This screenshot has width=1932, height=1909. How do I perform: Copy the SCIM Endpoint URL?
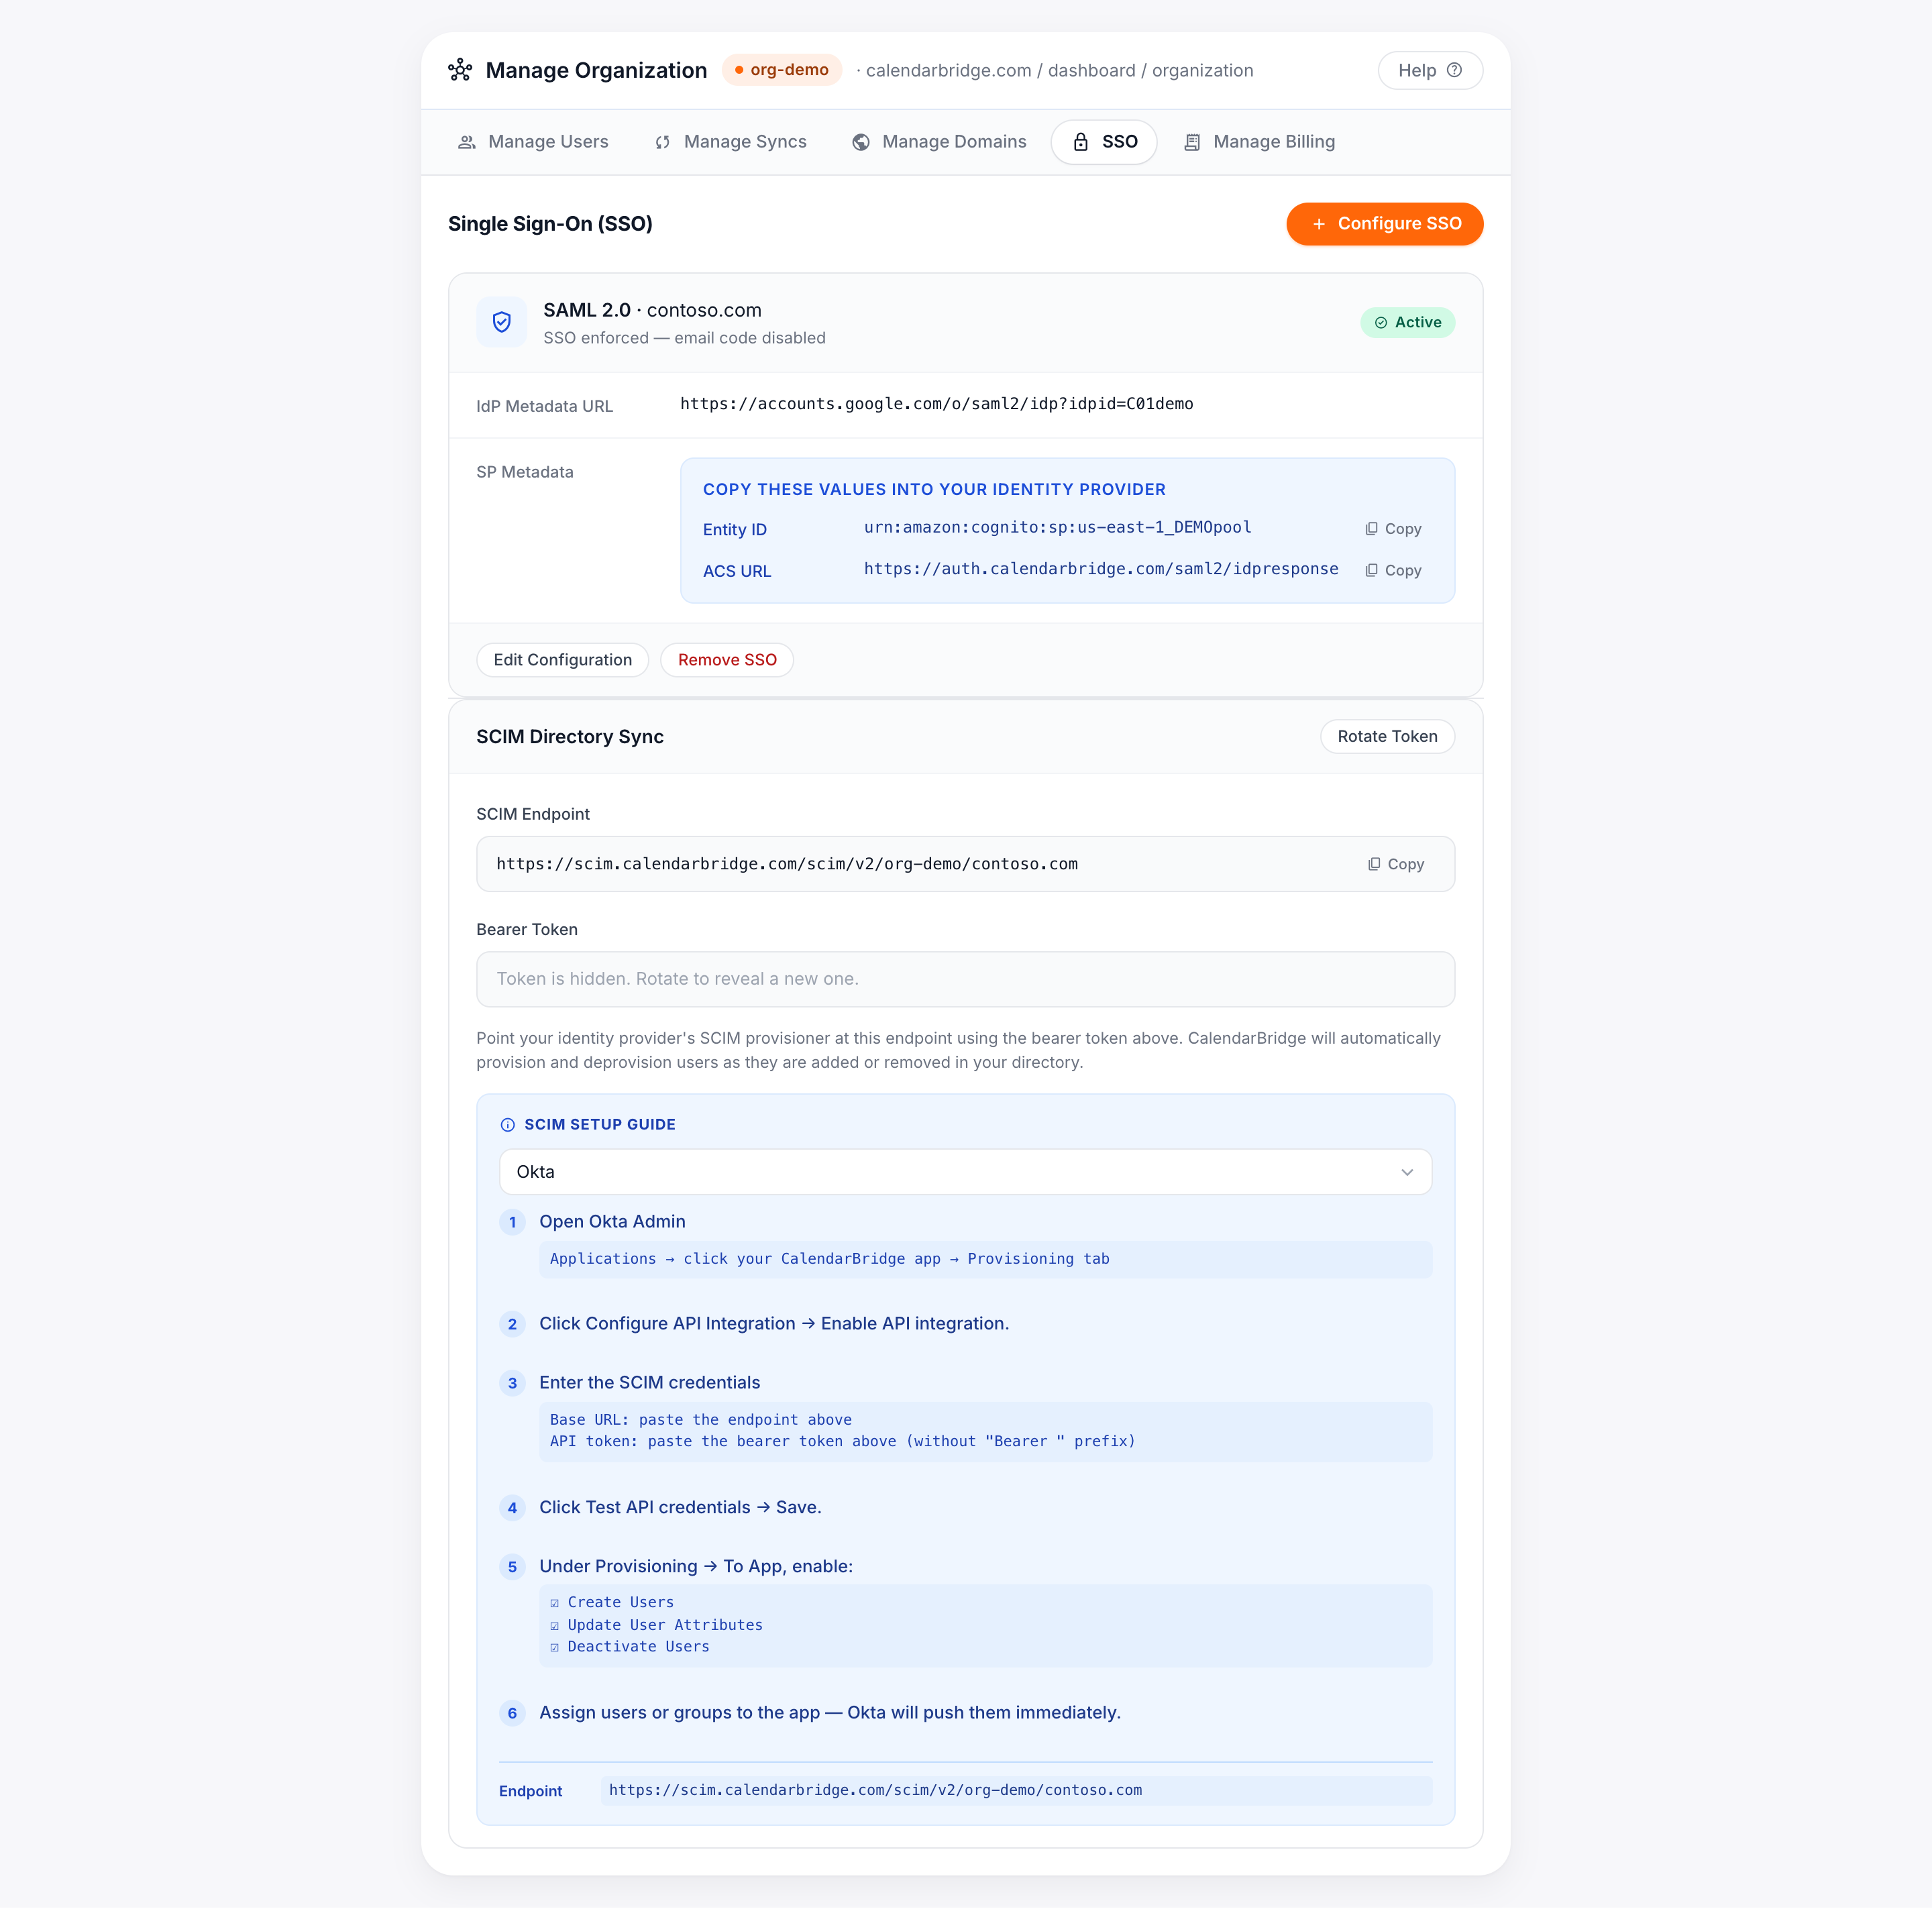click(x=1396, y=864)
